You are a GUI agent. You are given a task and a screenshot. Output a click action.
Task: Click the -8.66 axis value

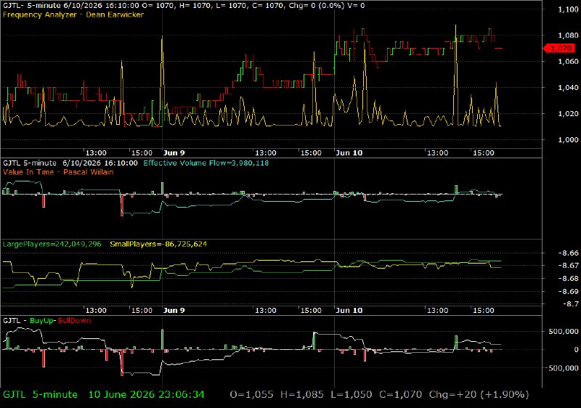click(x=569, y=253)
